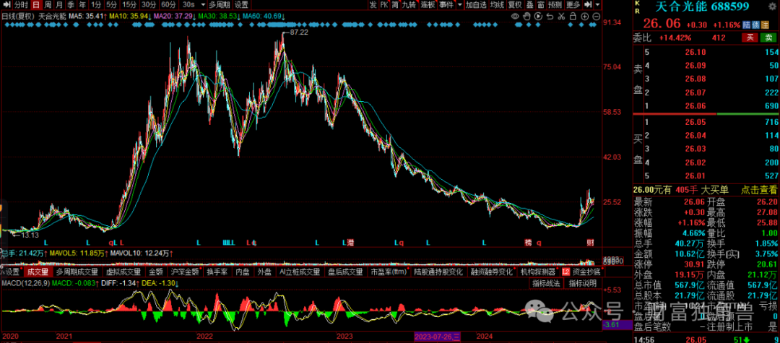Click the eye visibility icon above chart
This screenshot has width=780, height=343.
(x=516, y=17)
